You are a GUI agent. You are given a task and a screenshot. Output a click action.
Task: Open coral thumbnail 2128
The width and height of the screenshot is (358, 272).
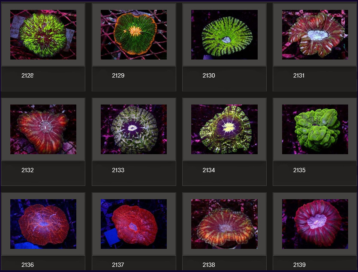pyautogui.click(x=43, y=35)
